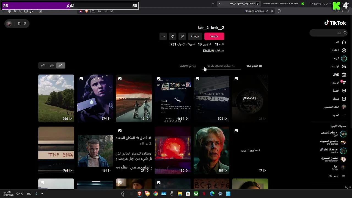Switch to Kick stream browser tab
This screenshot has width=352, height=198.
(283, 4)
